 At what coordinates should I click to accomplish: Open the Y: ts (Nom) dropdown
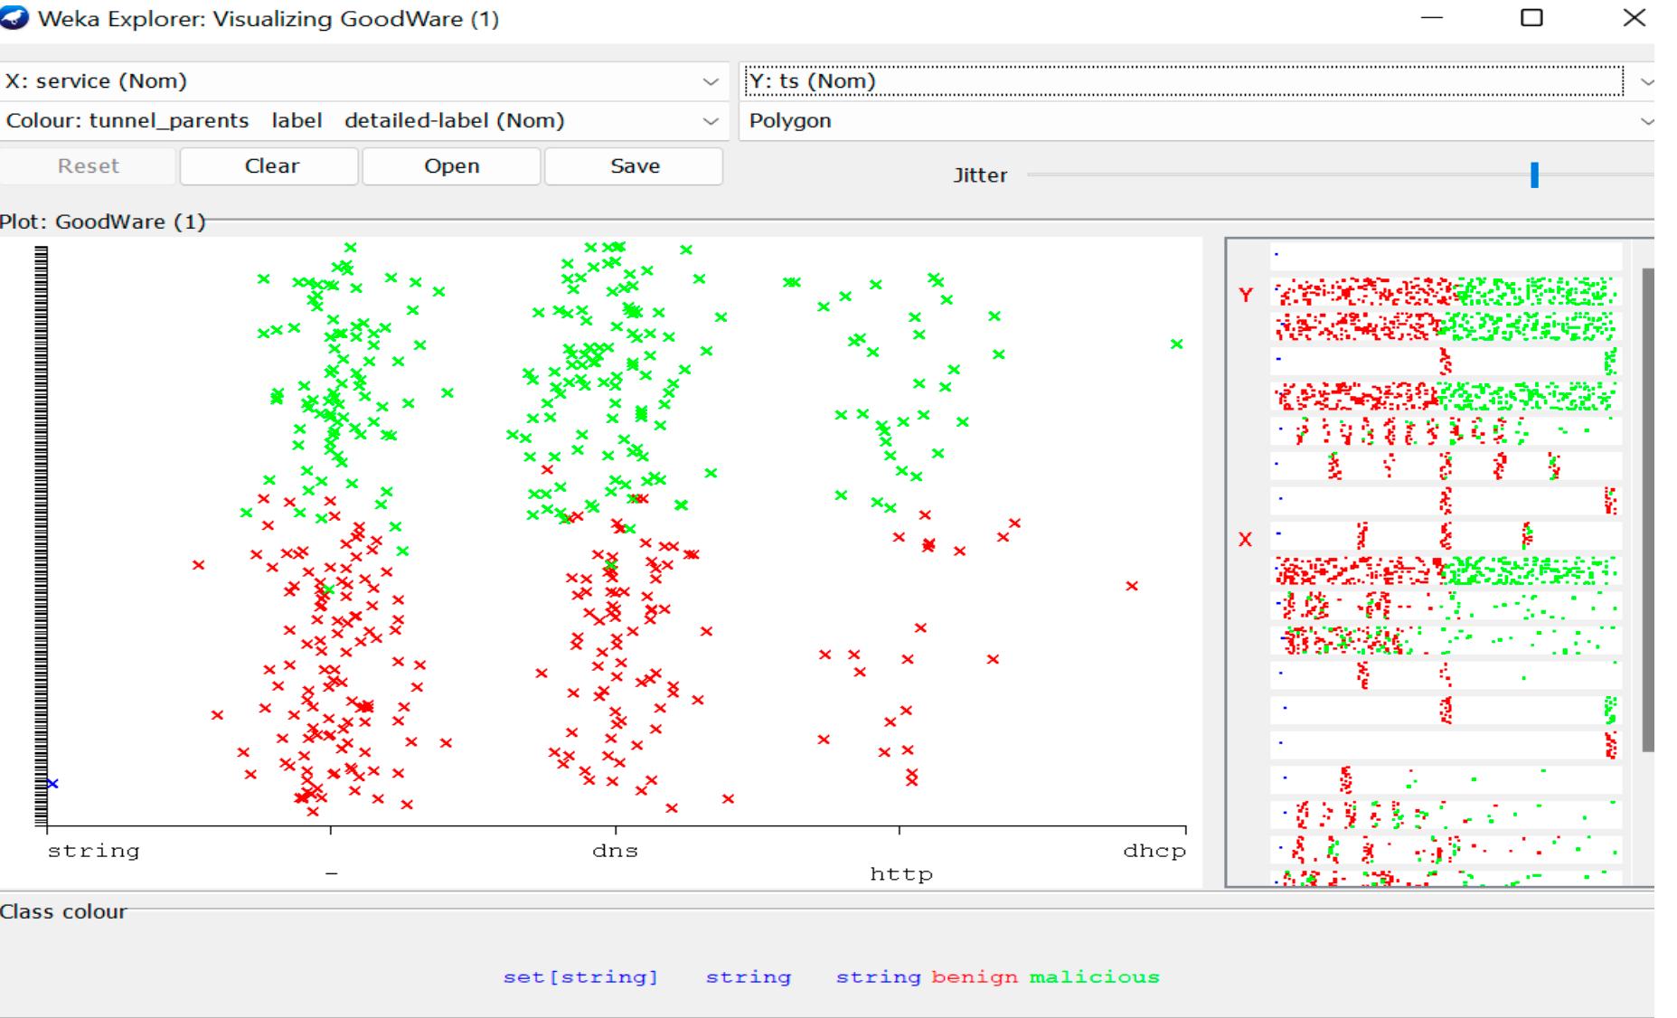coord(1197,81)
